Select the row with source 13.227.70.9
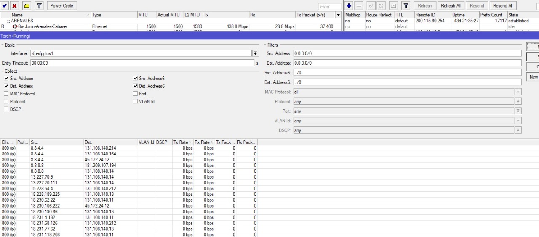The height and width of the screenshot is (237, 539). pos(42,177)
